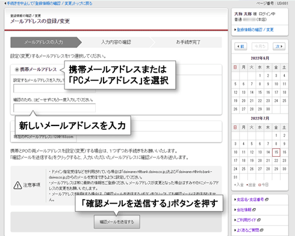The image size is (295, 236).
Task: Click the external-window icon beside 支店名・支店番号
Action: (267, 199)
